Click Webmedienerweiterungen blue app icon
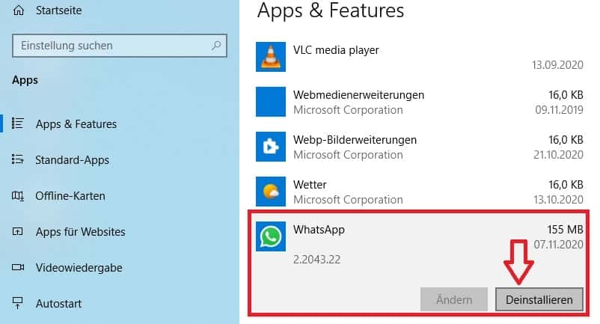This screenshot has width=600, height=324. 271,102
